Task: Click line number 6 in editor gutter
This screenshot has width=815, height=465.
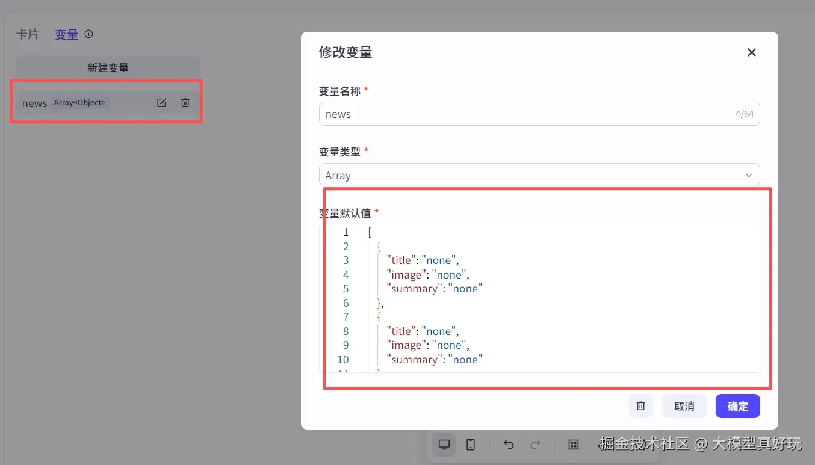Action: click(346, 303)
